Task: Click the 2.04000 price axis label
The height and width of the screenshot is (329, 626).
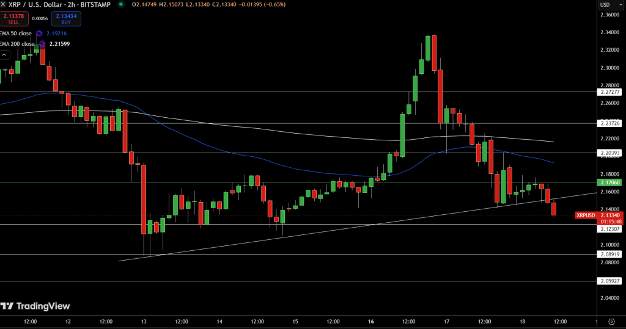Action: (x=610, y=298)
